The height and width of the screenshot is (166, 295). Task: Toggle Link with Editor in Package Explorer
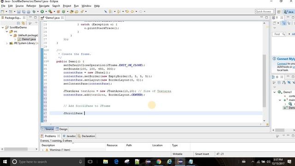pyautogui.click(x=24, y=23)
